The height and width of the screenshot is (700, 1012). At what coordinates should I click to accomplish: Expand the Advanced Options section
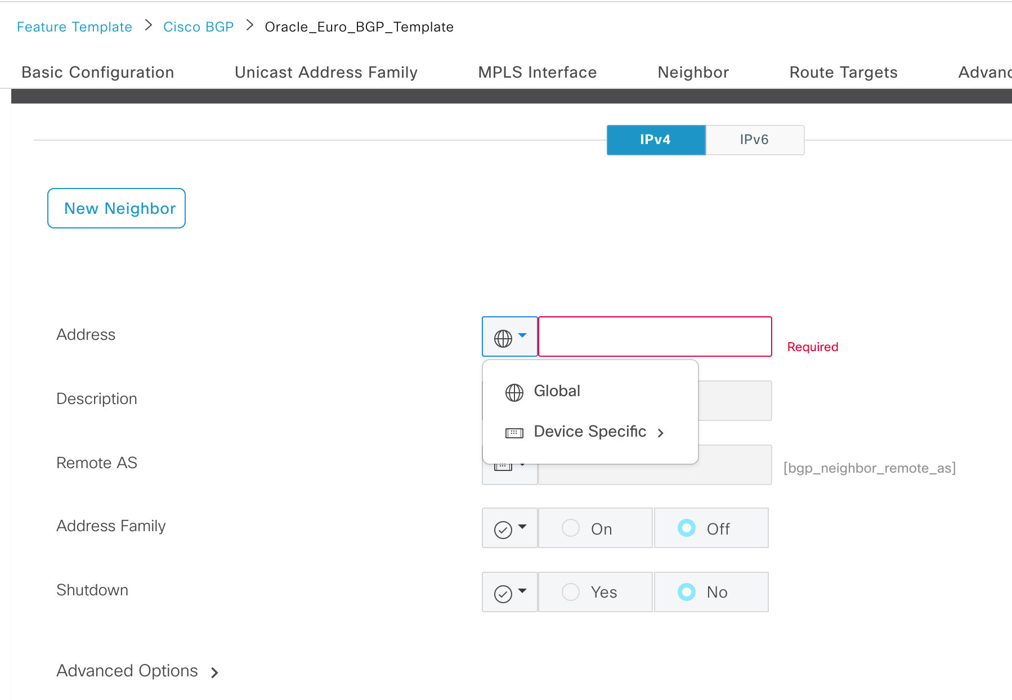[x=137, y=671]
